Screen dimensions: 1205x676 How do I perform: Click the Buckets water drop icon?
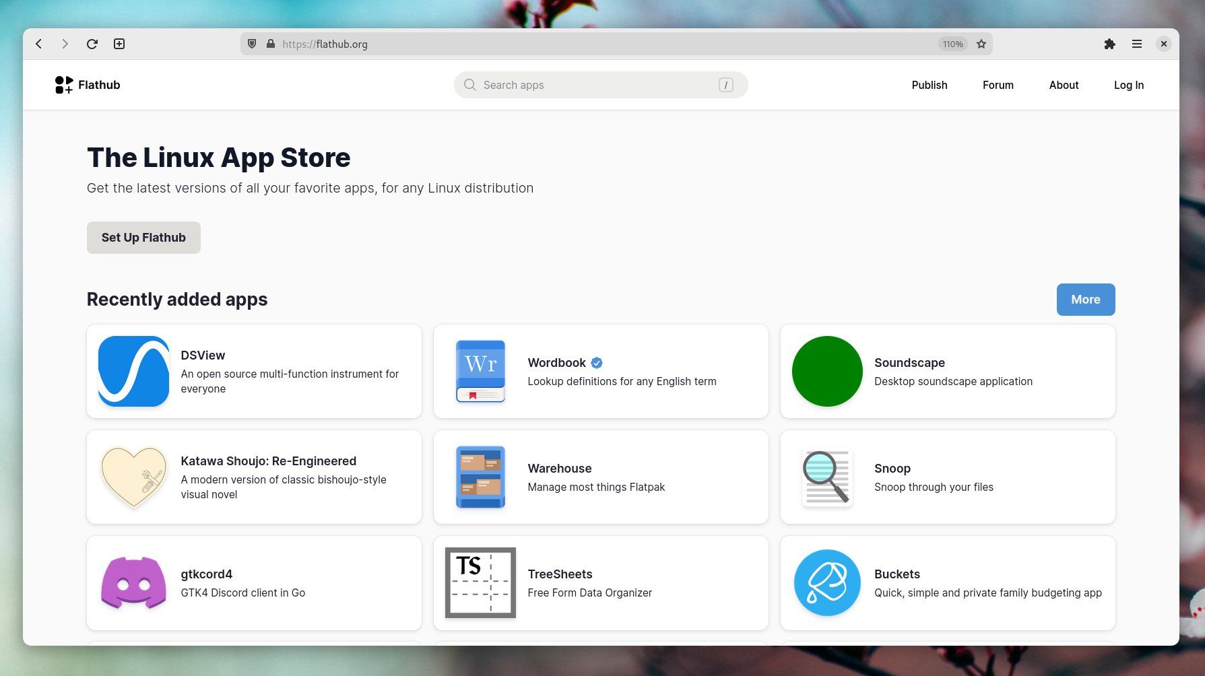click(x=826, y=582)
